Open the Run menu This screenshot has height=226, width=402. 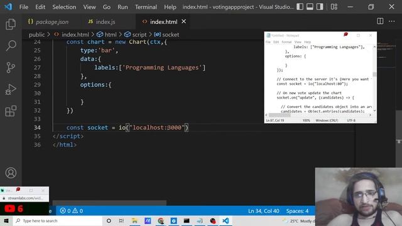(x=122, y=7)
